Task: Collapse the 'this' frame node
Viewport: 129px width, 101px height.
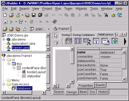Action: [9, 64]
